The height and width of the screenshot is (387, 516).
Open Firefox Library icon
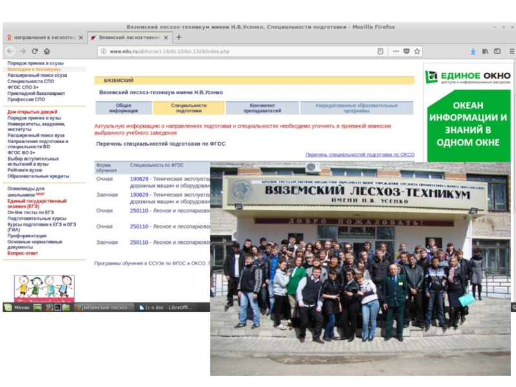point(484,51)
